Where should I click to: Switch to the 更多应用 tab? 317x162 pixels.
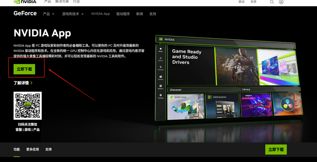click(x=33, y=149)
